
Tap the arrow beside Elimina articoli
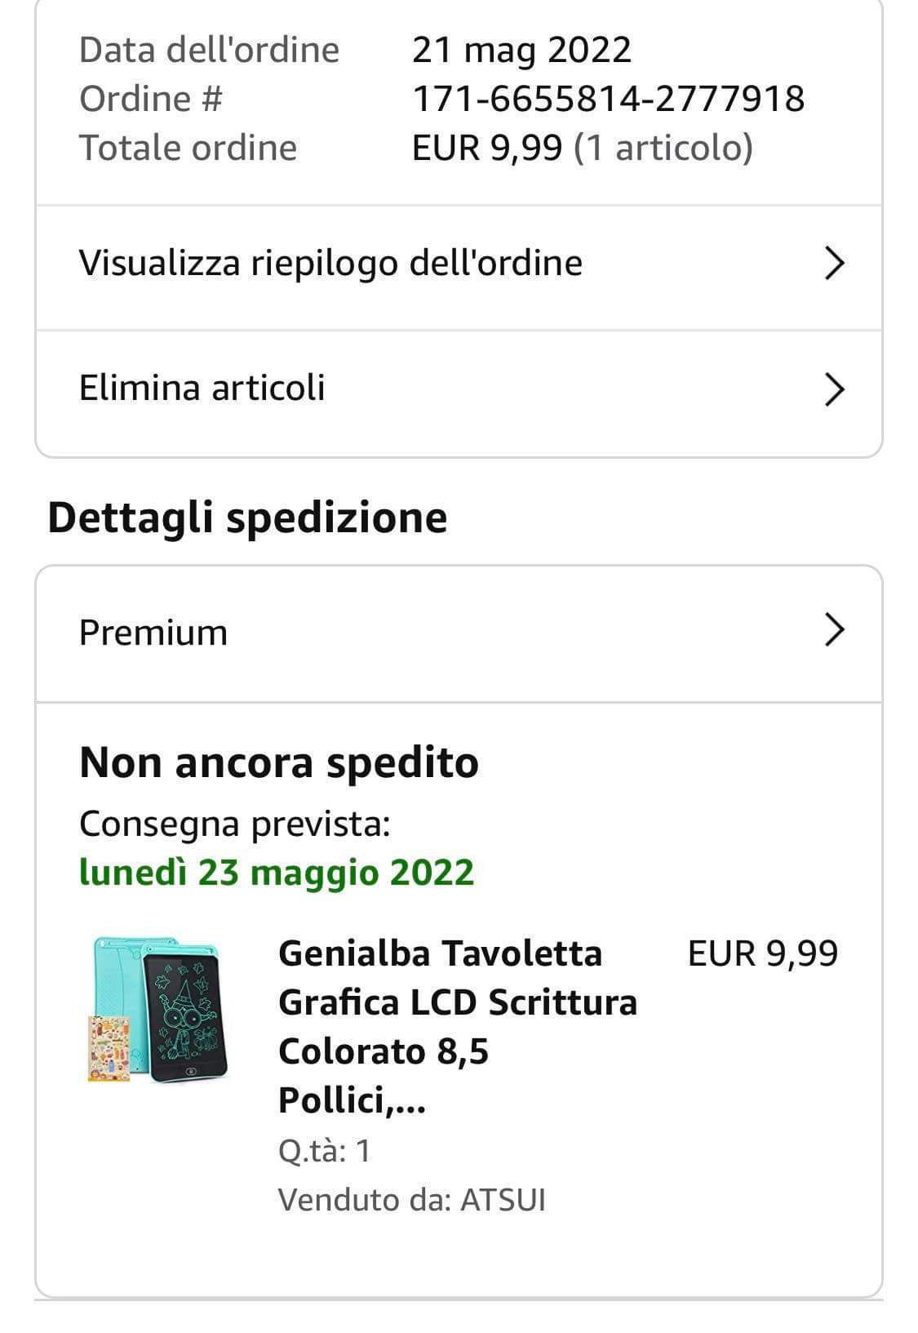coord(833,389)
